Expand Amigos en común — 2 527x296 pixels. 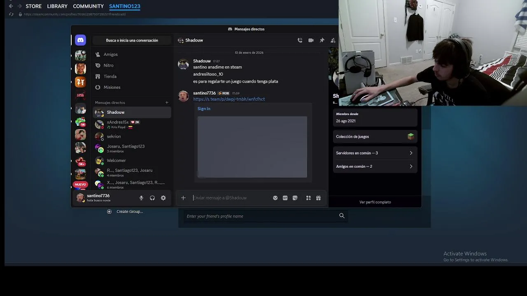(375, 166)
